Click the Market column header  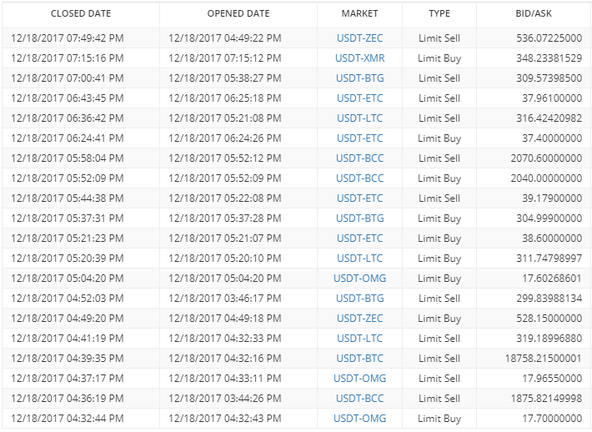click(x=359, y=13)
